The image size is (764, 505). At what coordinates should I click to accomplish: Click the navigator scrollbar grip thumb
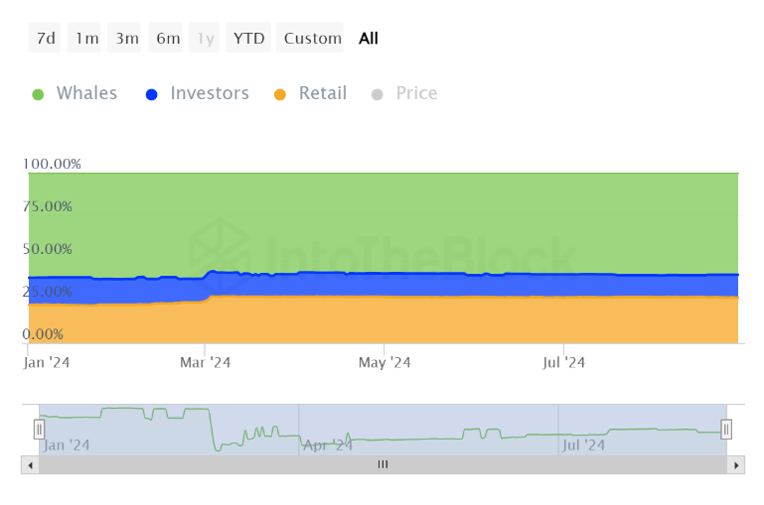pyautogui.click(x=382, y=465)
